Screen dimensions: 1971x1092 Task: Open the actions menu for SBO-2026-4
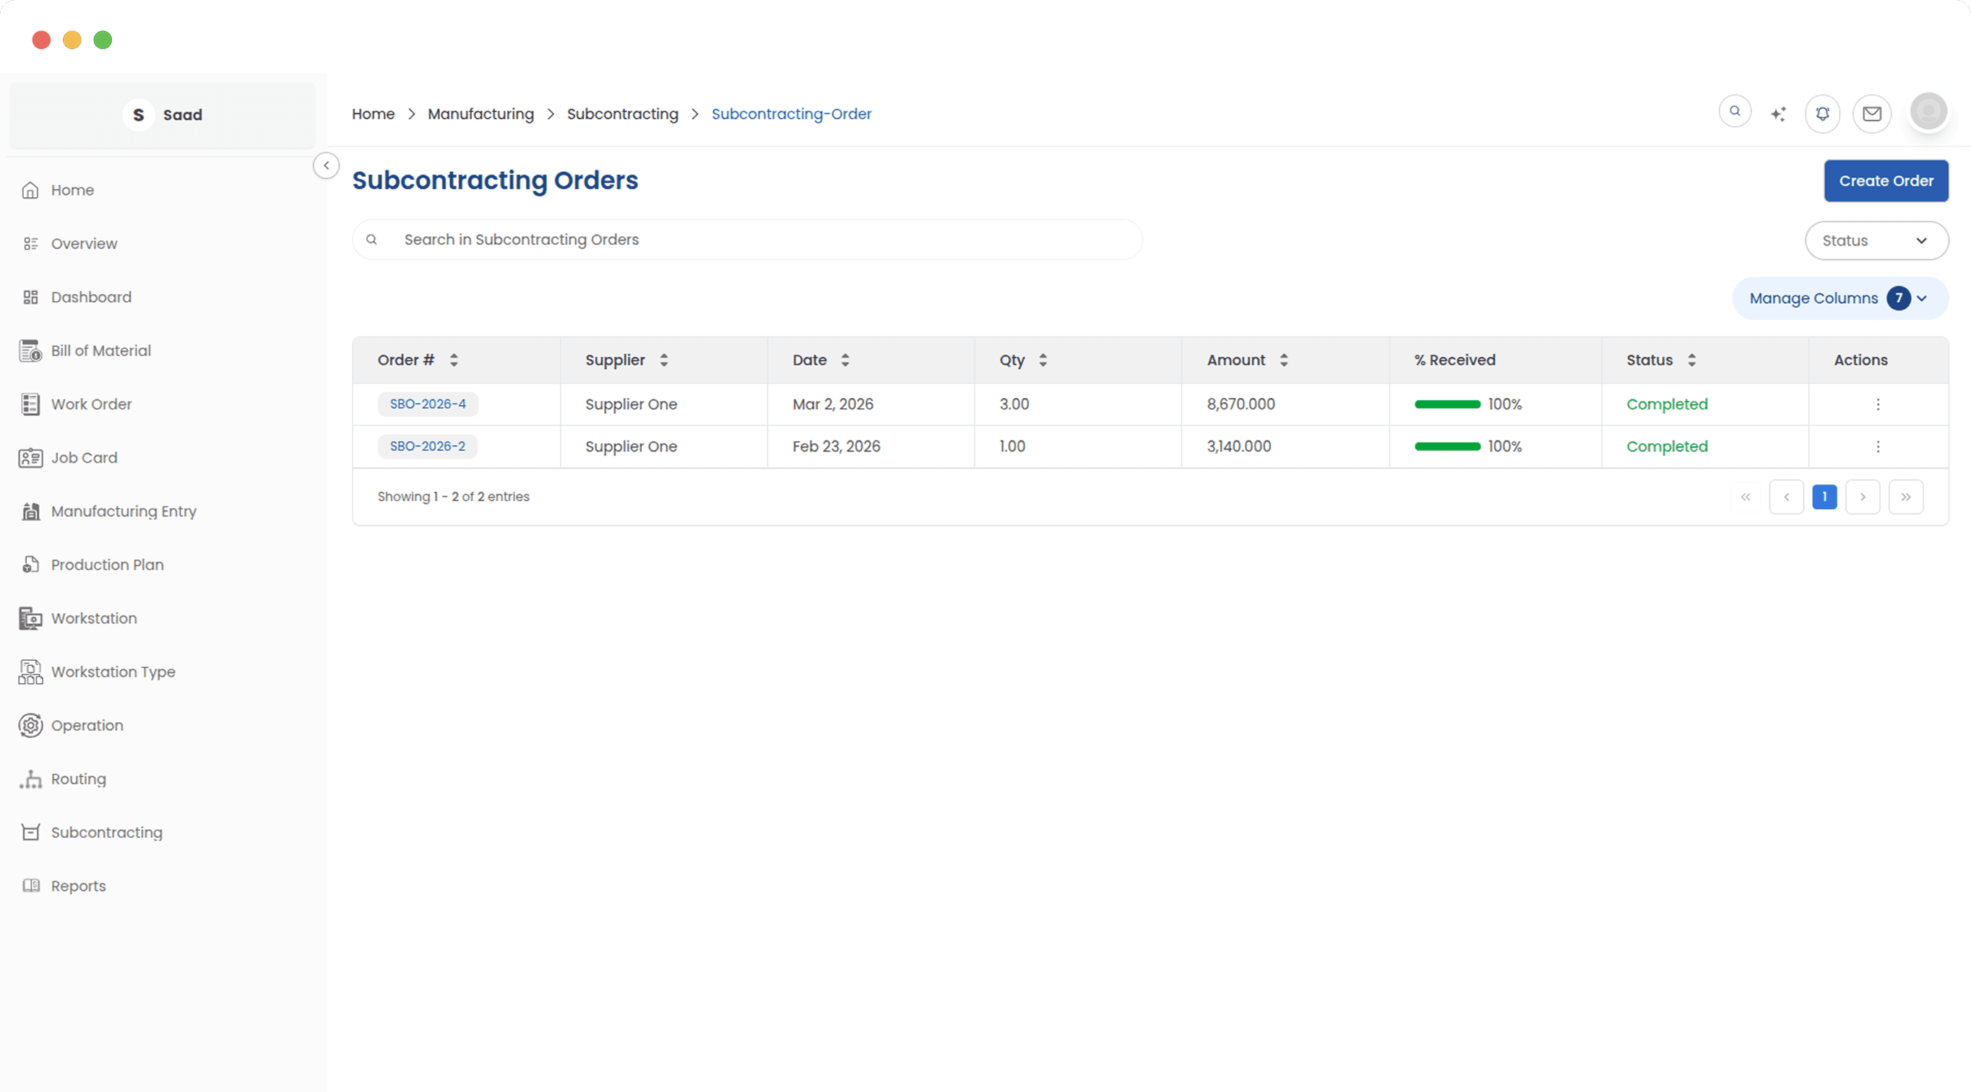(1878, 404)
